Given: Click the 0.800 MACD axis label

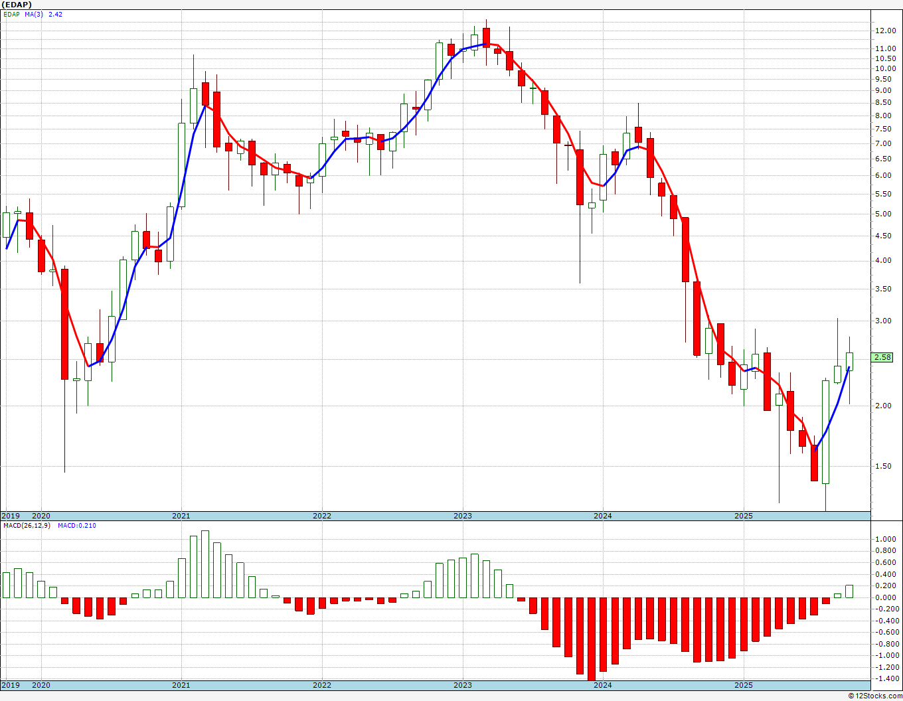Looking at the screenshot, I should pos(885,551).
